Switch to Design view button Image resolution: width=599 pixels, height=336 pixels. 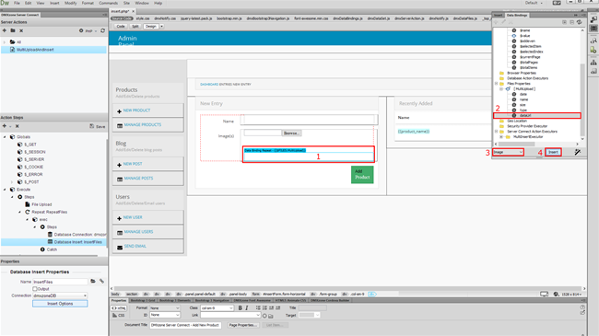151,27
